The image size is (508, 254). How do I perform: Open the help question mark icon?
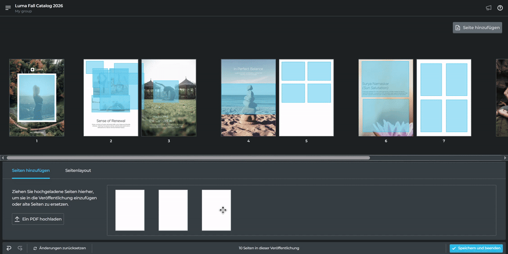[500, 8]
